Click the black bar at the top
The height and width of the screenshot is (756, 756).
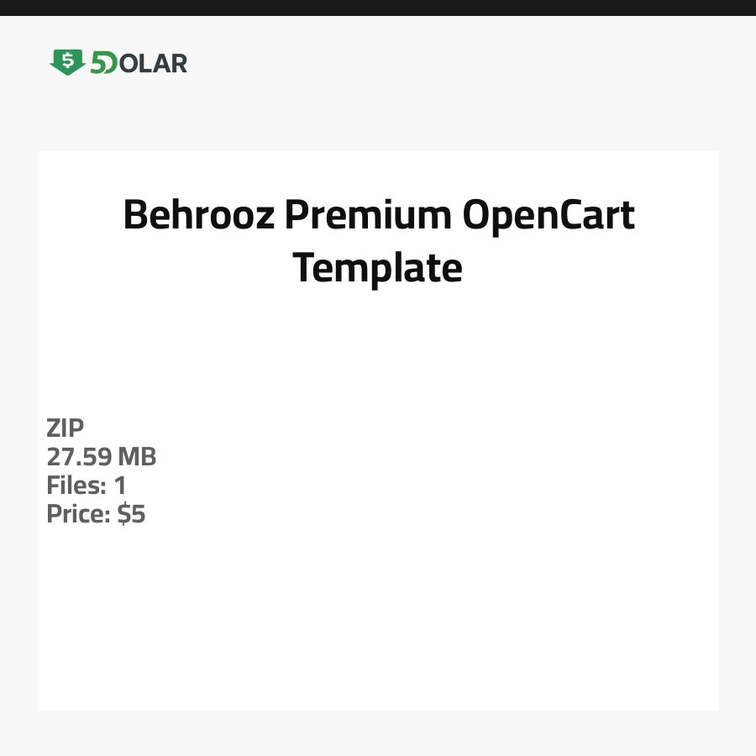point(378,8)
